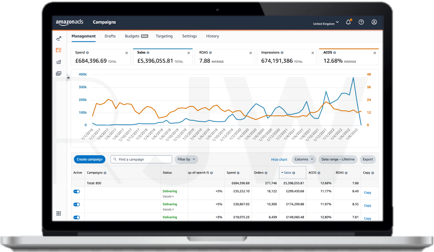Select the campaigns card icon in sidebar

59,50
